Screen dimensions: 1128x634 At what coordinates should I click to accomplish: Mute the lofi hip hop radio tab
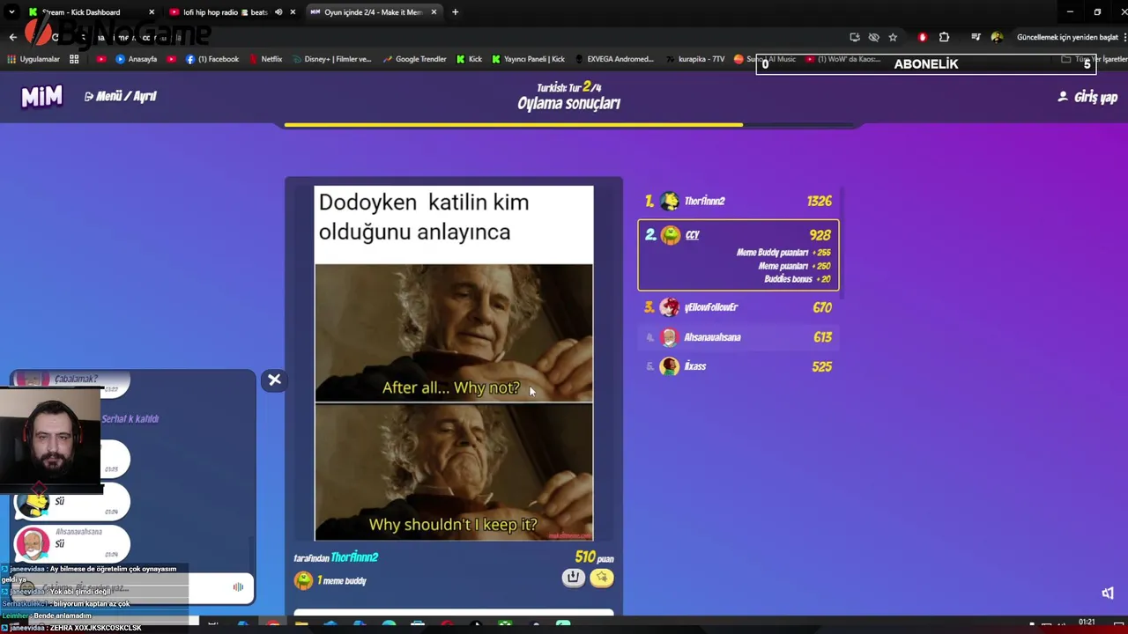[278, 12]
